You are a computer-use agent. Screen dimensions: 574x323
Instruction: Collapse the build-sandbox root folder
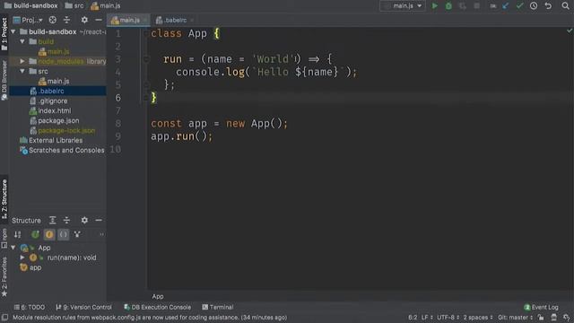(x=13, y=32)
